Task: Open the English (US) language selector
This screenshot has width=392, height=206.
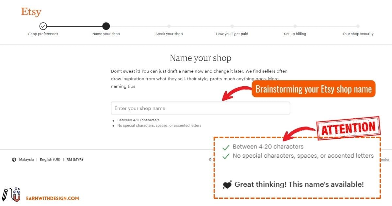Action: [x=50, y=159]
